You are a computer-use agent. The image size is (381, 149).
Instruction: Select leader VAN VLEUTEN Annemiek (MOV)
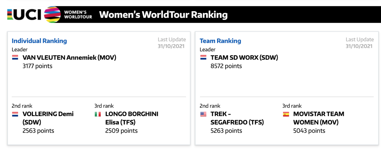(69, 58)
